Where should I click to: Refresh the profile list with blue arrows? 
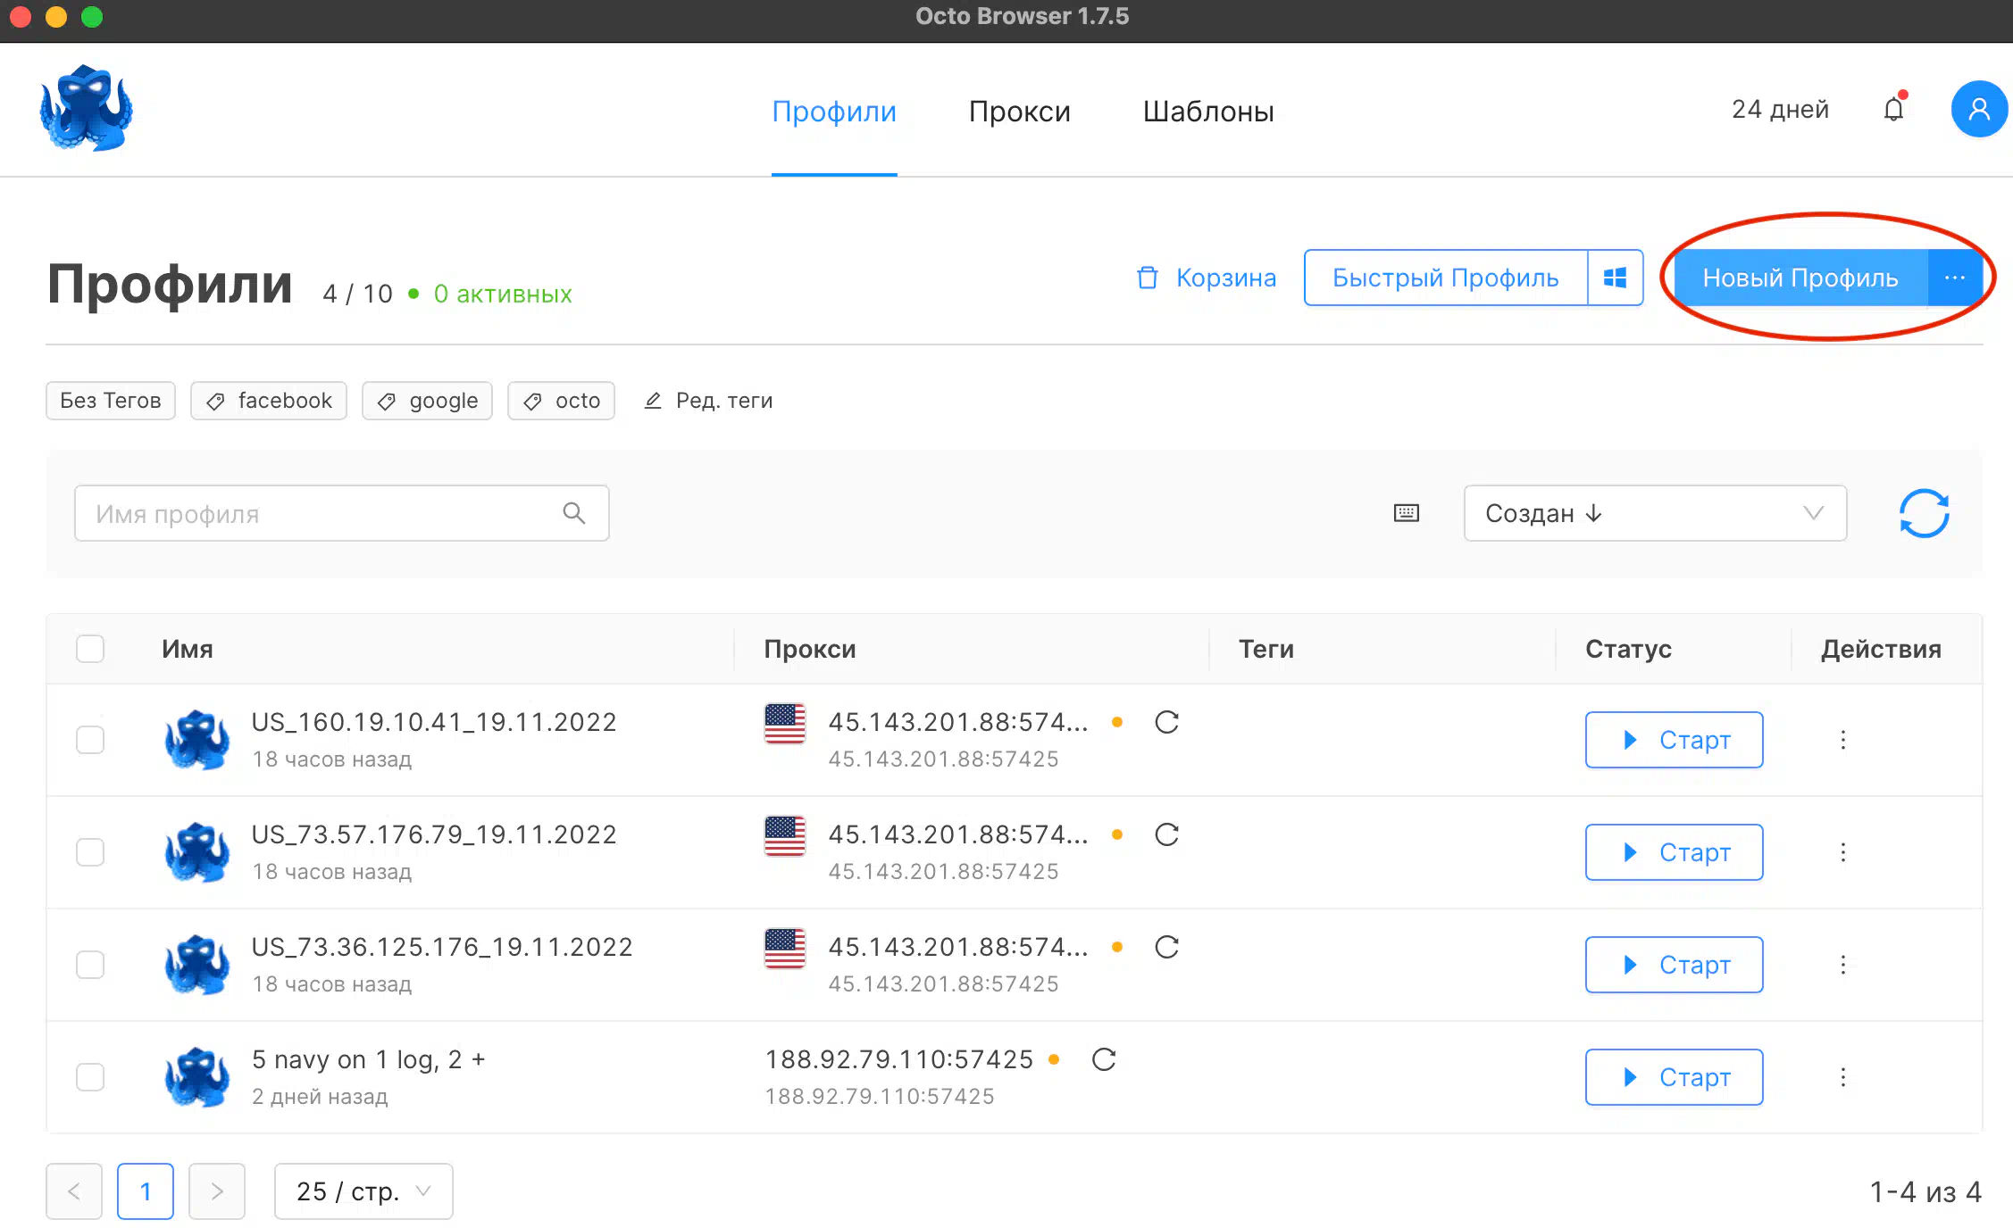1925,513
